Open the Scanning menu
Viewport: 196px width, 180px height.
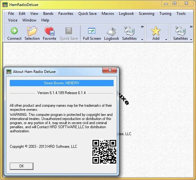146,14
